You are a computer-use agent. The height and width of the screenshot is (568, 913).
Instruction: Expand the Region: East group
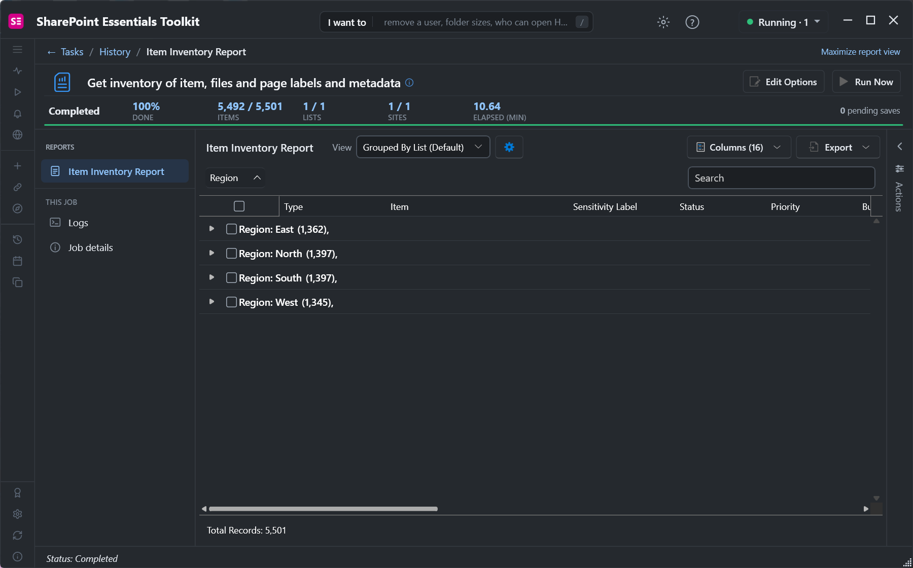click(212, 229)
